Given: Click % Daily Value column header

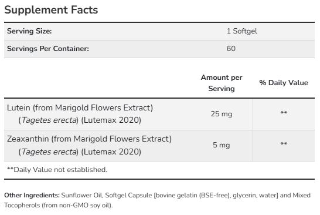Looking at the screenshot, I should click(x=284, y=83).
